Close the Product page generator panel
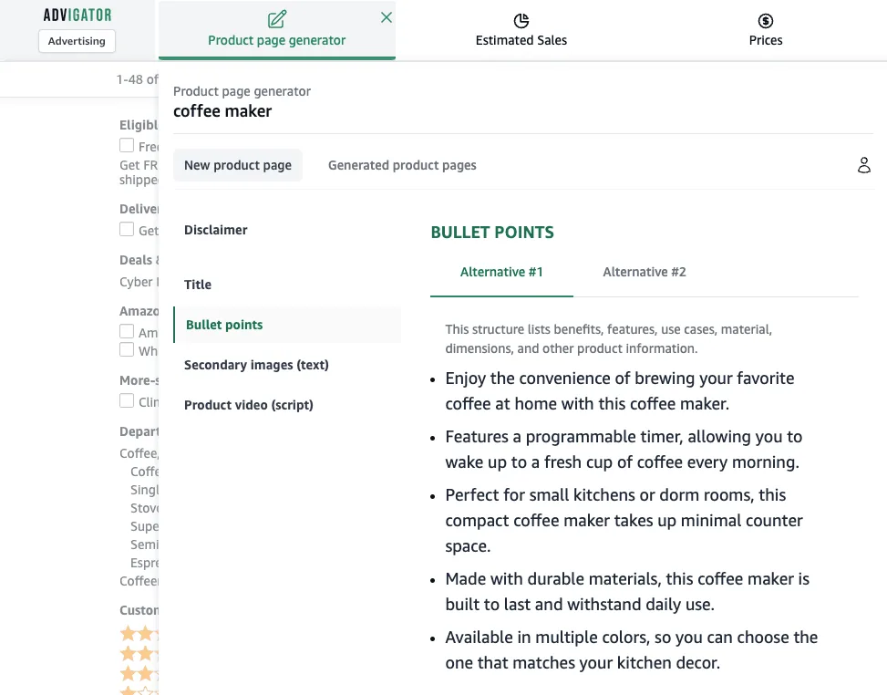 (387, 17)
